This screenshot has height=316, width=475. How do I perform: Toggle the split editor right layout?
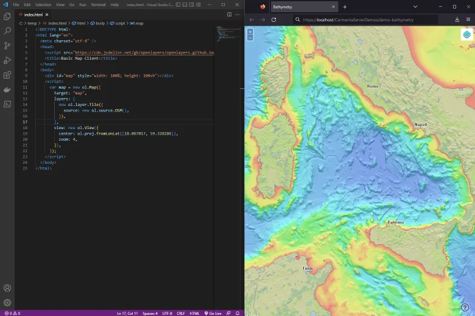pyautogui.click(x=229, y=14)
